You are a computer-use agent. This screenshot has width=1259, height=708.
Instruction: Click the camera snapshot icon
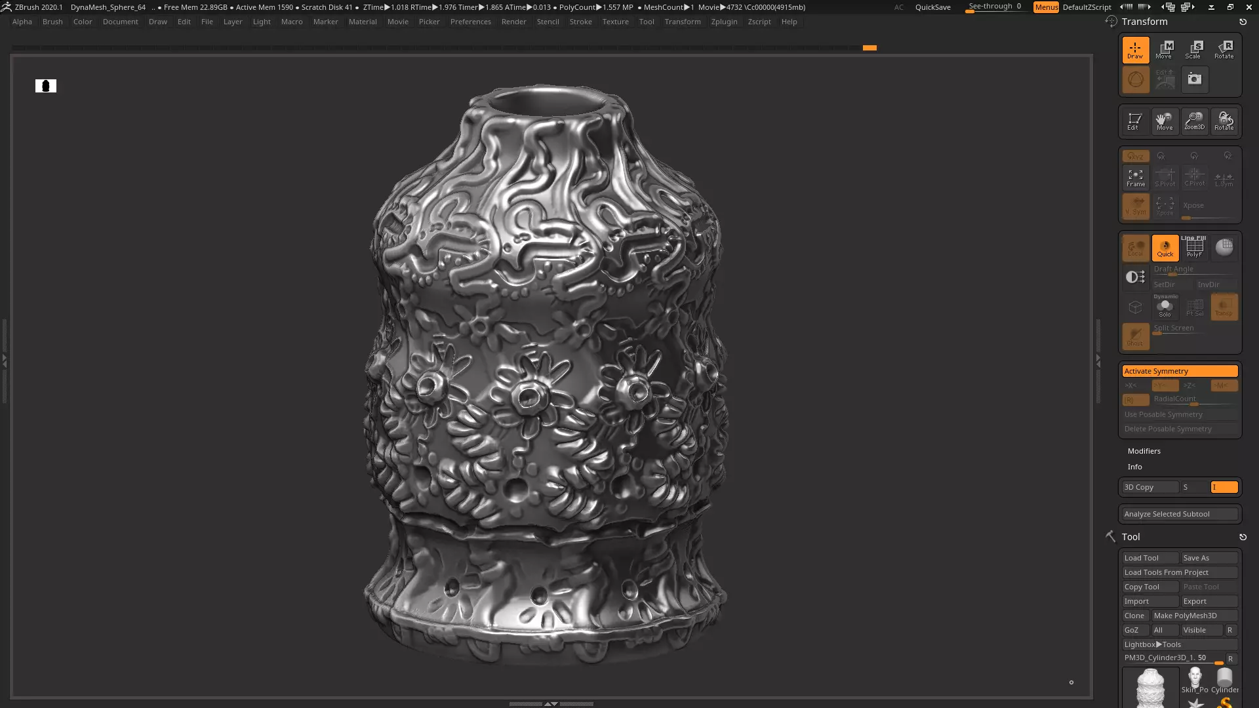coord(1194,79)
